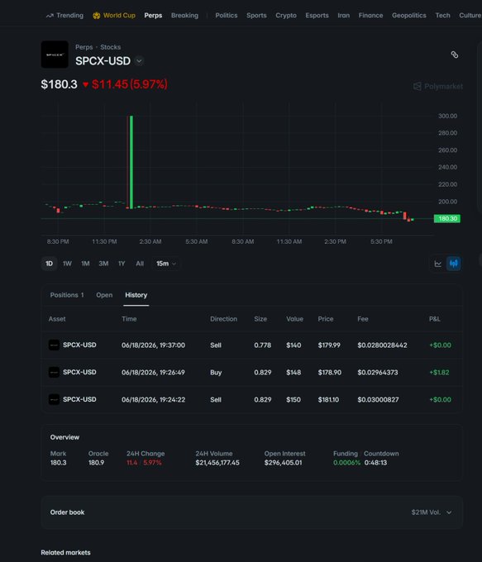Click the Funding rate 0.0006%
The image size is (482, 562).
(x=346, y=463)
